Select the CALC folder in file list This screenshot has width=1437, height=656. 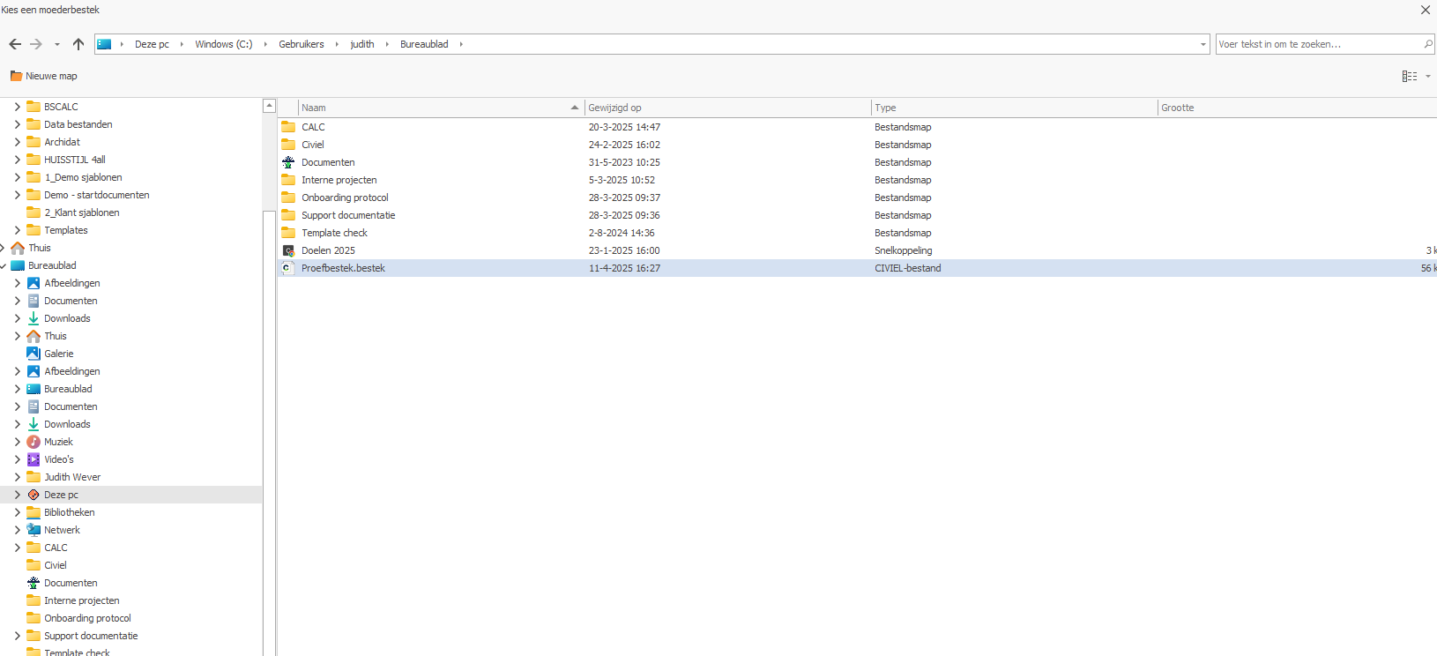pos(313,127)
